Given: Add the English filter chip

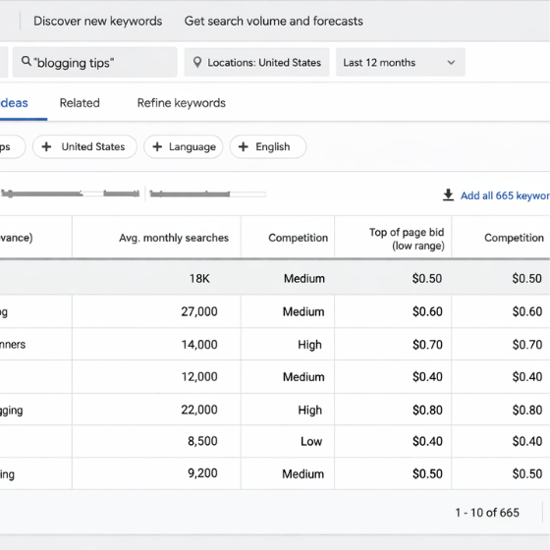Looking at the screenshot, I should 268,146.
